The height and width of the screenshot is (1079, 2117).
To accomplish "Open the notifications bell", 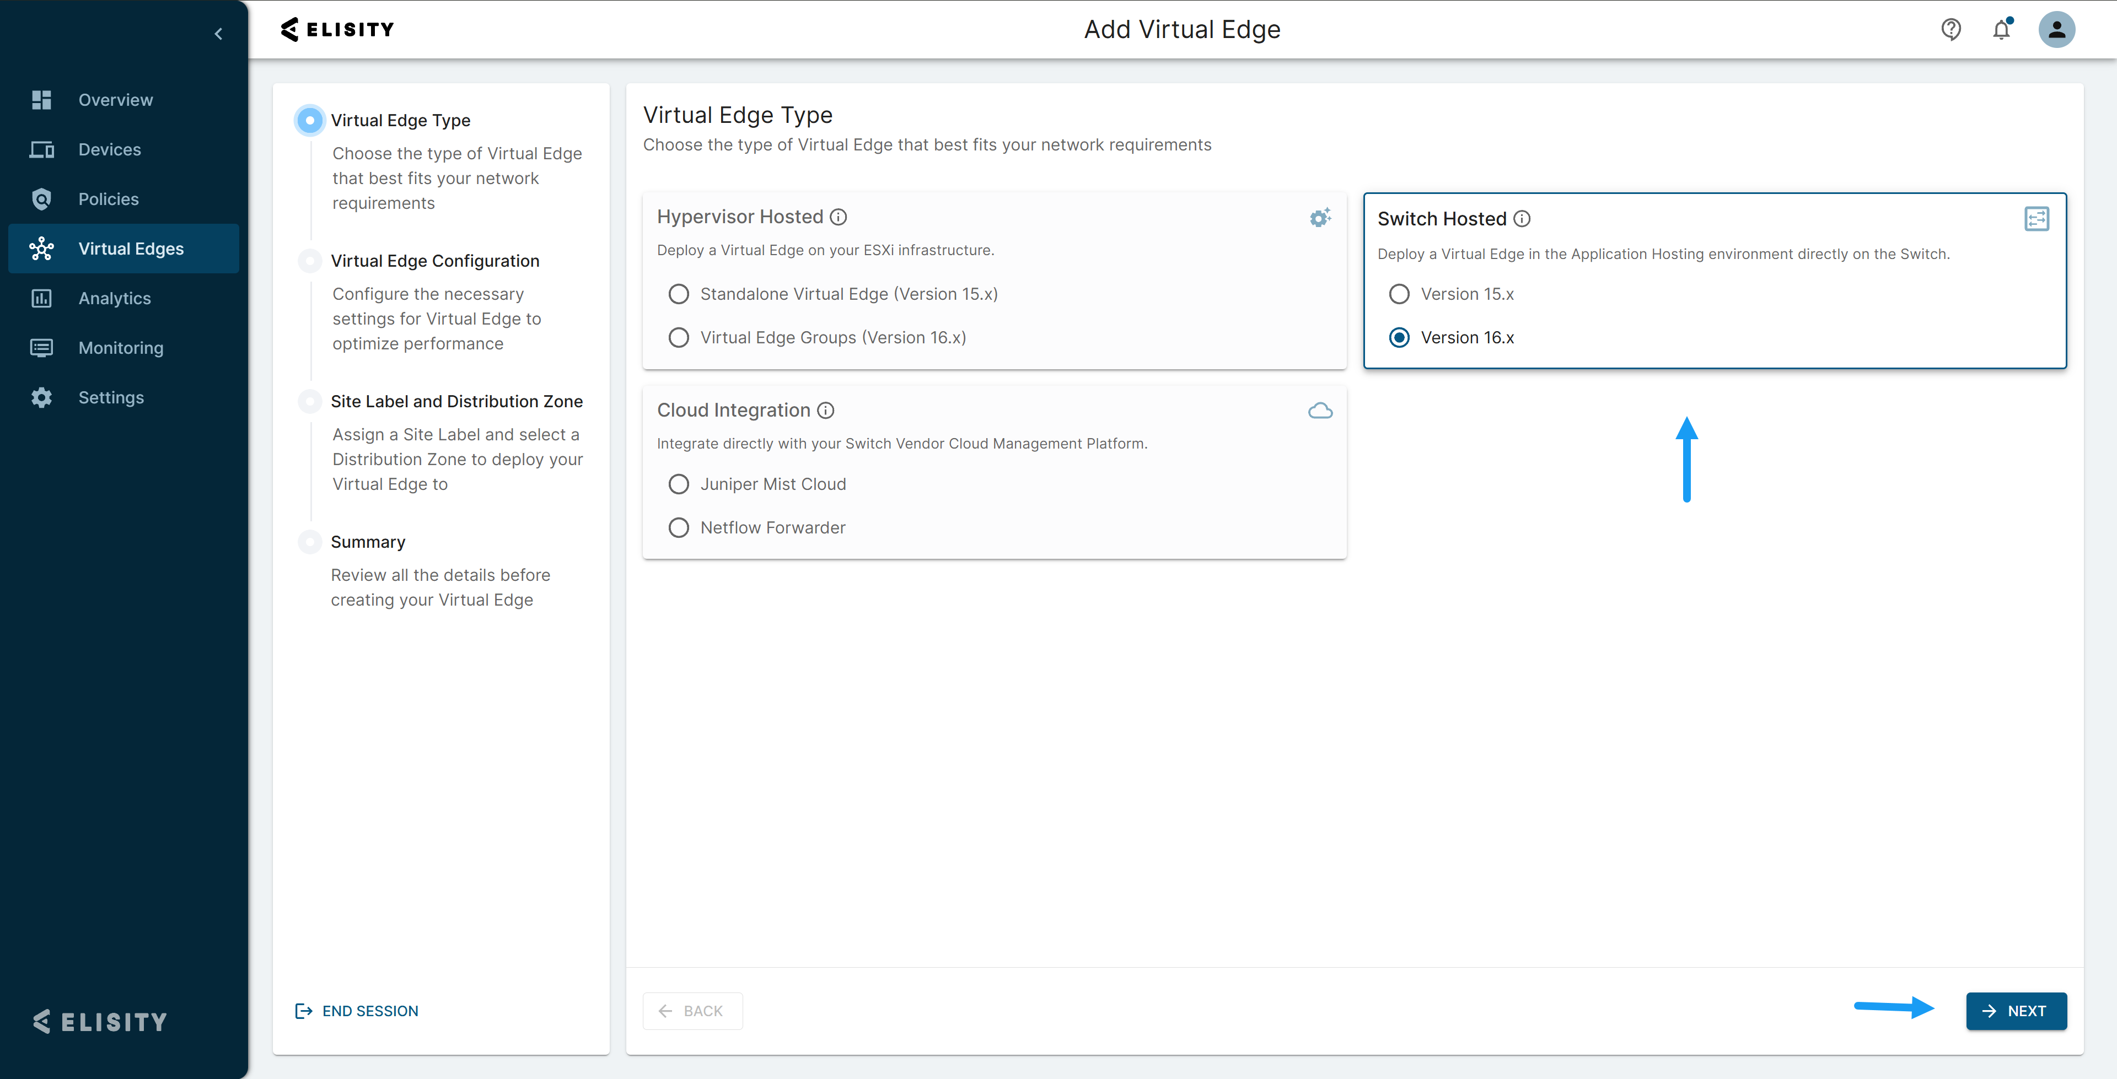I will click(x=2001, y=30).
